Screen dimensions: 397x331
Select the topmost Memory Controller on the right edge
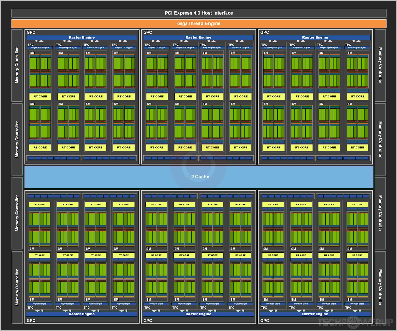[380, 65]
